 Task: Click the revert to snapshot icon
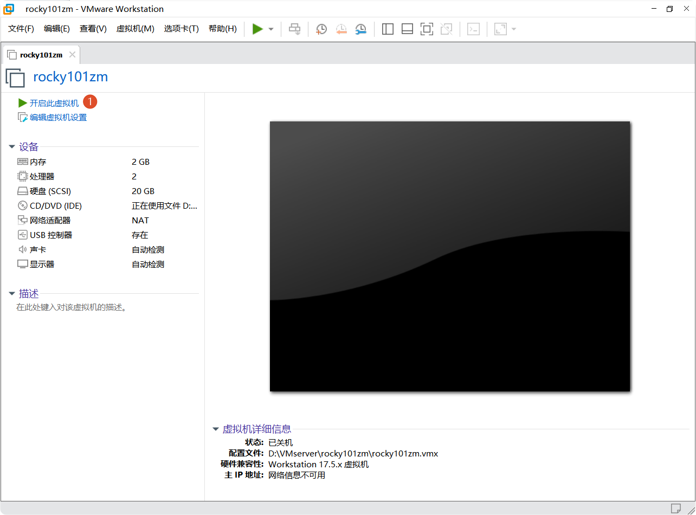pyautogui.click(x=341, y=29)
